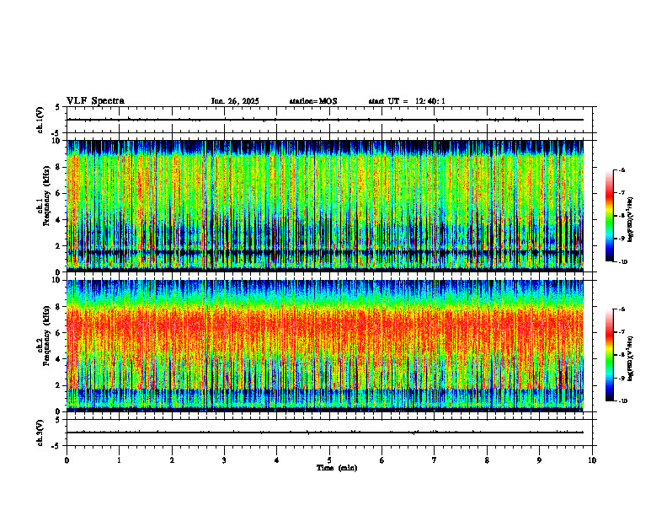Click the ch.1 spectrogram plot area
Image resolution: width=667 pixels, height=516 pixels.
click(325, 206)
